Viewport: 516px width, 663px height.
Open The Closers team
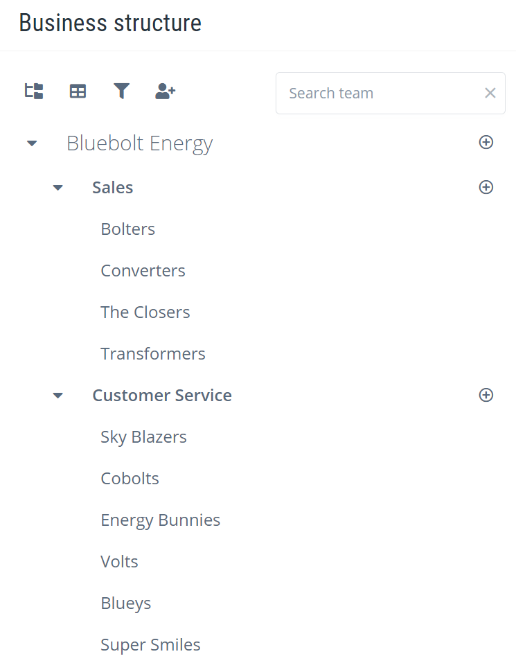(145, 312)
